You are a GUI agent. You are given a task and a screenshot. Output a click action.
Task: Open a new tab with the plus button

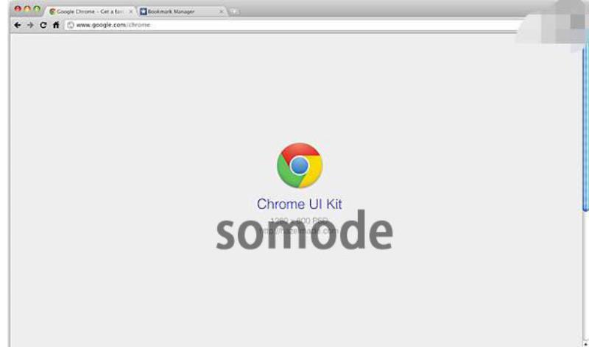tap(233, 12)
